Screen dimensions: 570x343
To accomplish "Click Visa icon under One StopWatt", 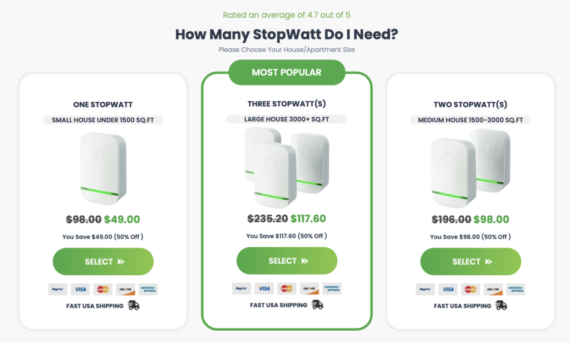I will click(x=80, y=289).
